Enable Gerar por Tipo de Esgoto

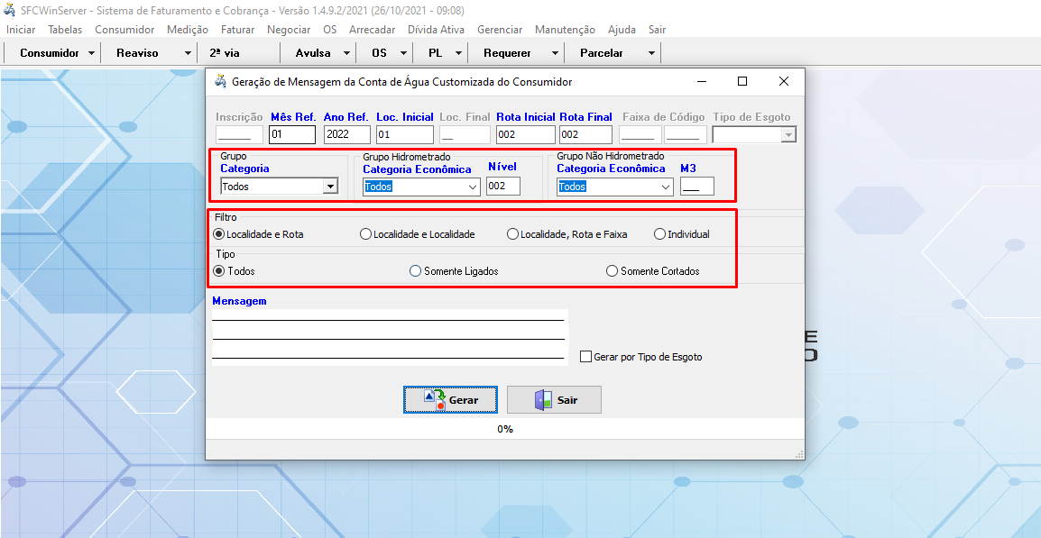coord(585,357)
